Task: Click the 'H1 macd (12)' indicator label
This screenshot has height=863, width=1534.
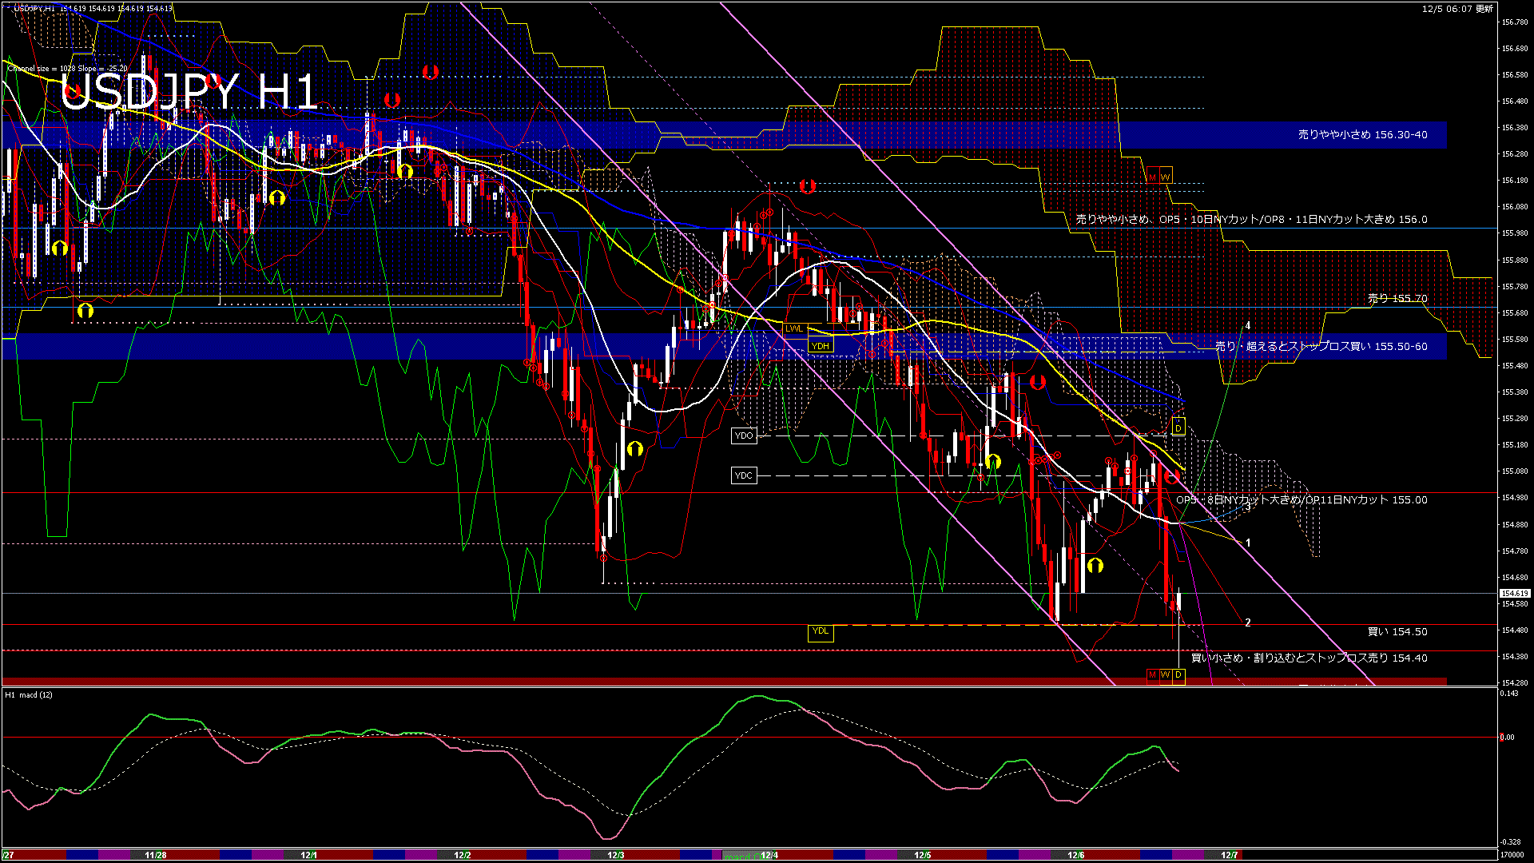Action: click(x=30, y=694)
